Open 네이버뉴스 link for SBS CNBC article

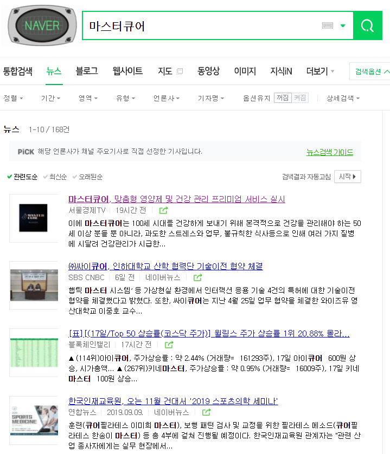163,278
